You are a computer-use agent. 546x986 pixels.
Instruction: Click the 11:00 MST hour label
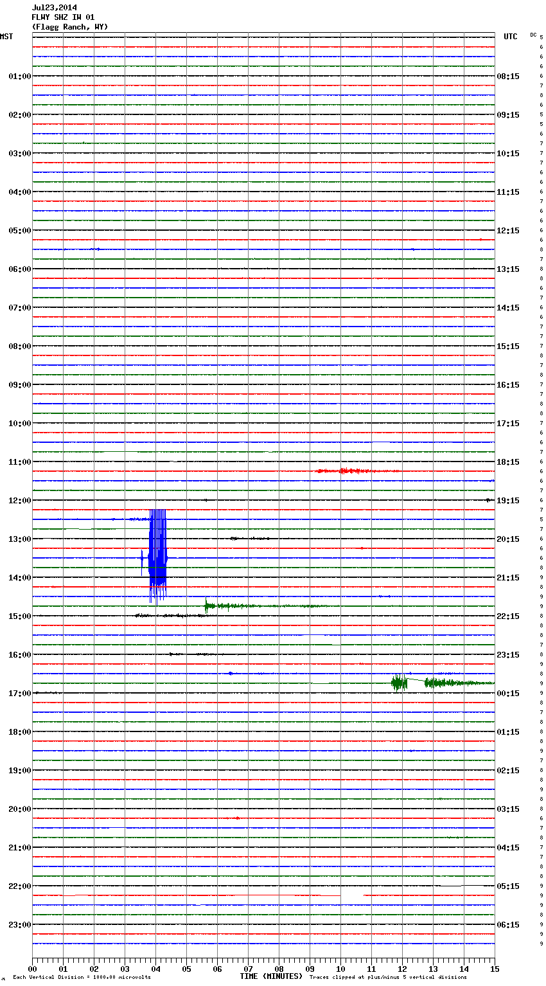(x=20, y=462)
